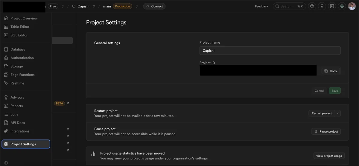Open the Realtime section
The width and height of the screenshot is (359, 166).
(x=17, y=83)
